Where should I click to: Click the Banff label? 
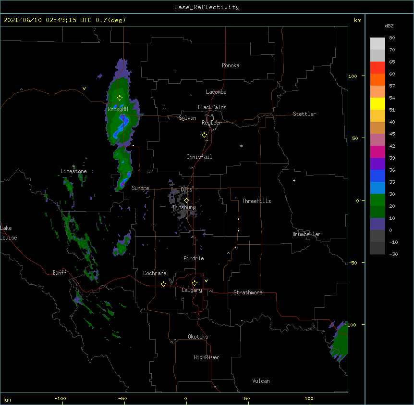[x=60, y=273]
